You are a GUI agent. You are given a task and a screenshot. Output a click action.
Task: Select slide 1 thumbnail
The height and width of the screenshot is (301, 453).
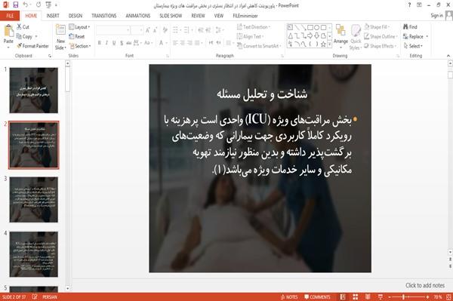(x=34, y=90)
